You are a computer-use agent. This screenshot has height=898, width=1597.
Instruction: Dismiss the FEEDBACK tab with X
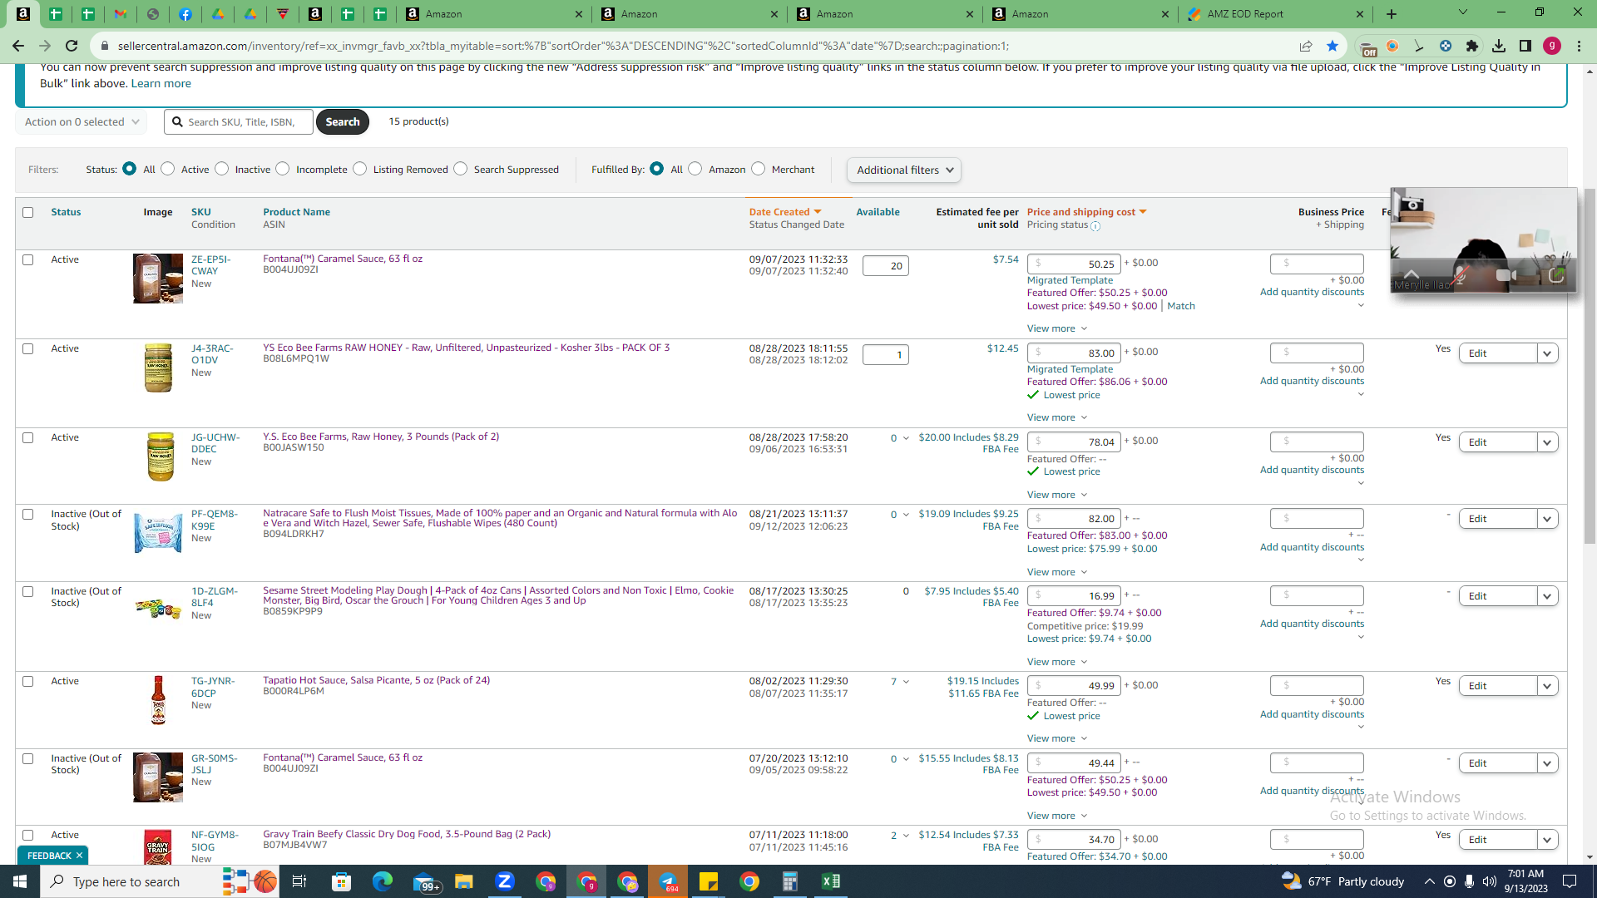point(79,856)
